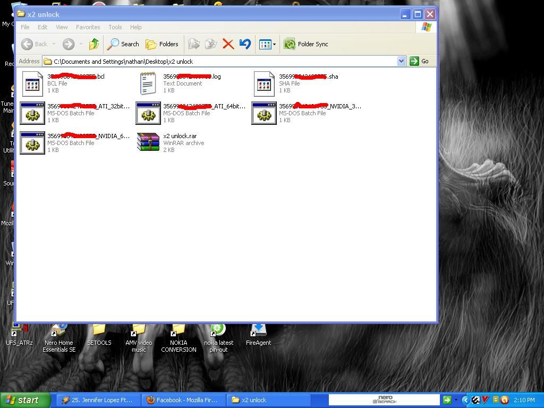Toggle the Folders pane button

(162, 44)
